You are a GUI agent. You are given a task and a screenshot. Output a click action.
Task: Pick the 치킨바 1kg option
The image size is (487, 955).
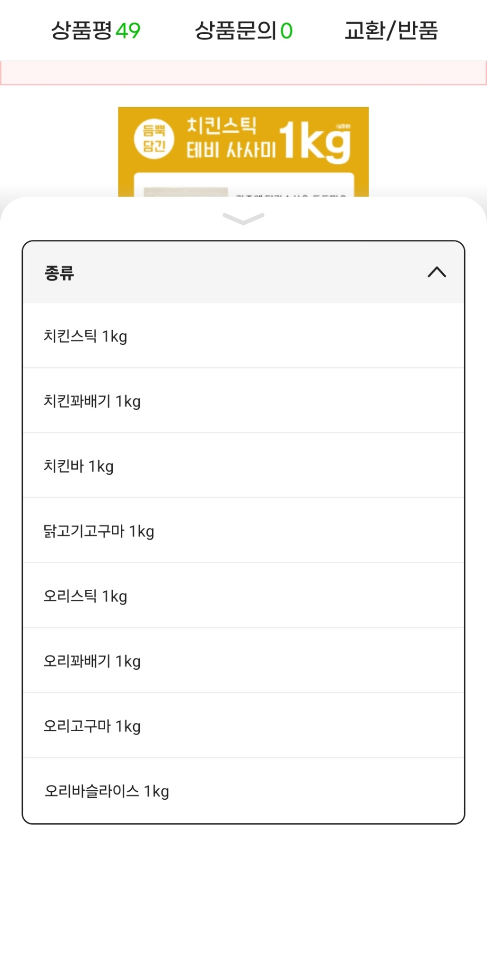click(79, 466)
